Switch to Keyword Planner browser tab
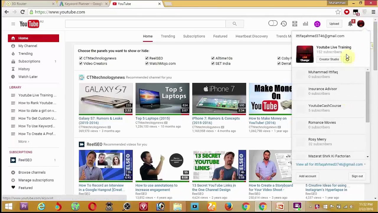This screenshot has width=378, height=213. (83, 4)
